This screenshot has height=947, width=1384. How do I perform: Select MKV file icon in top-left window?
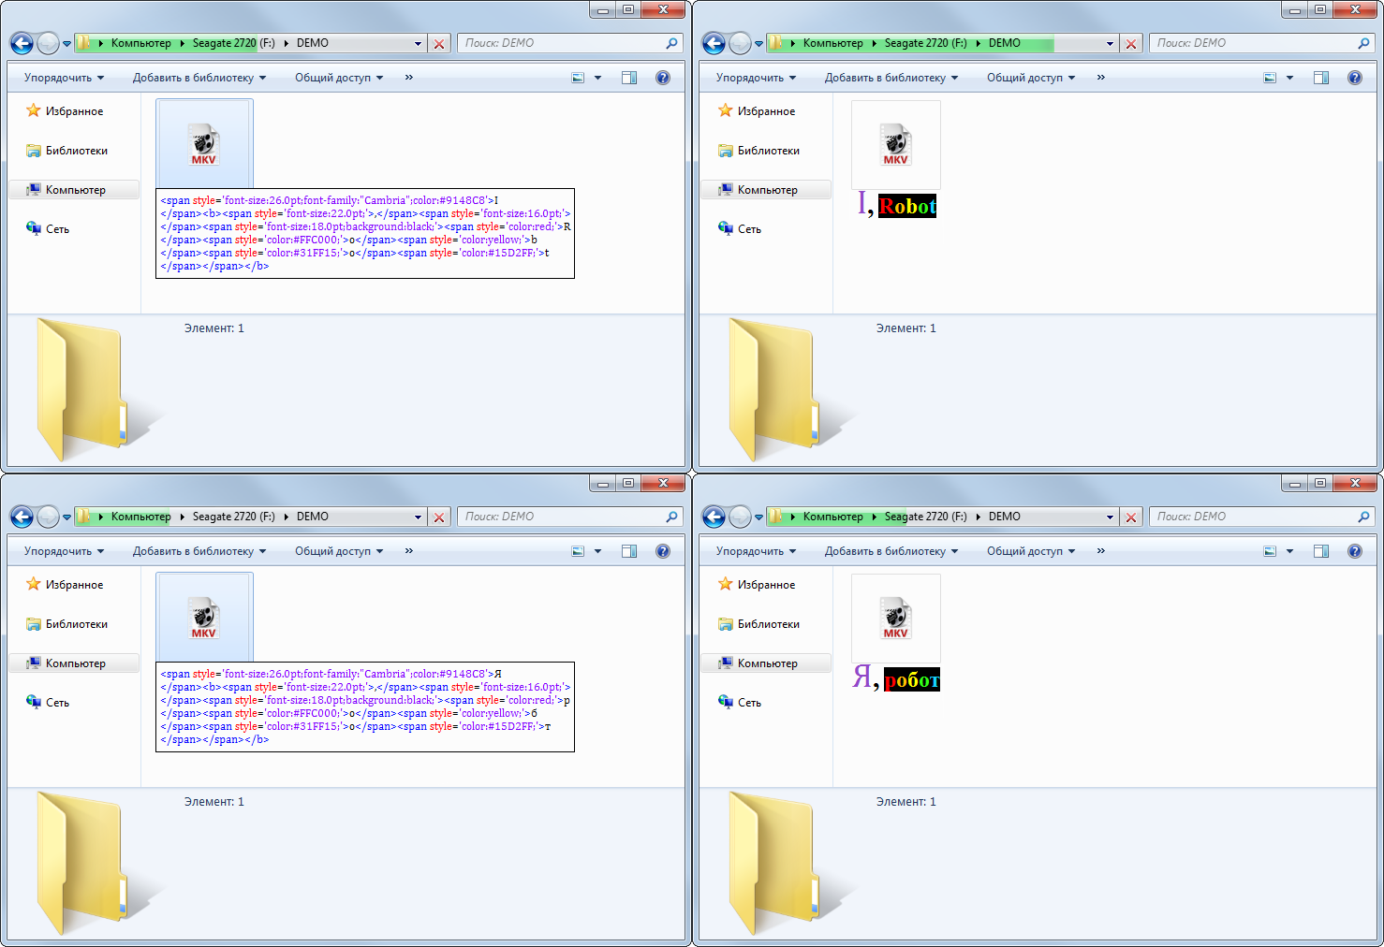[204, 145]
